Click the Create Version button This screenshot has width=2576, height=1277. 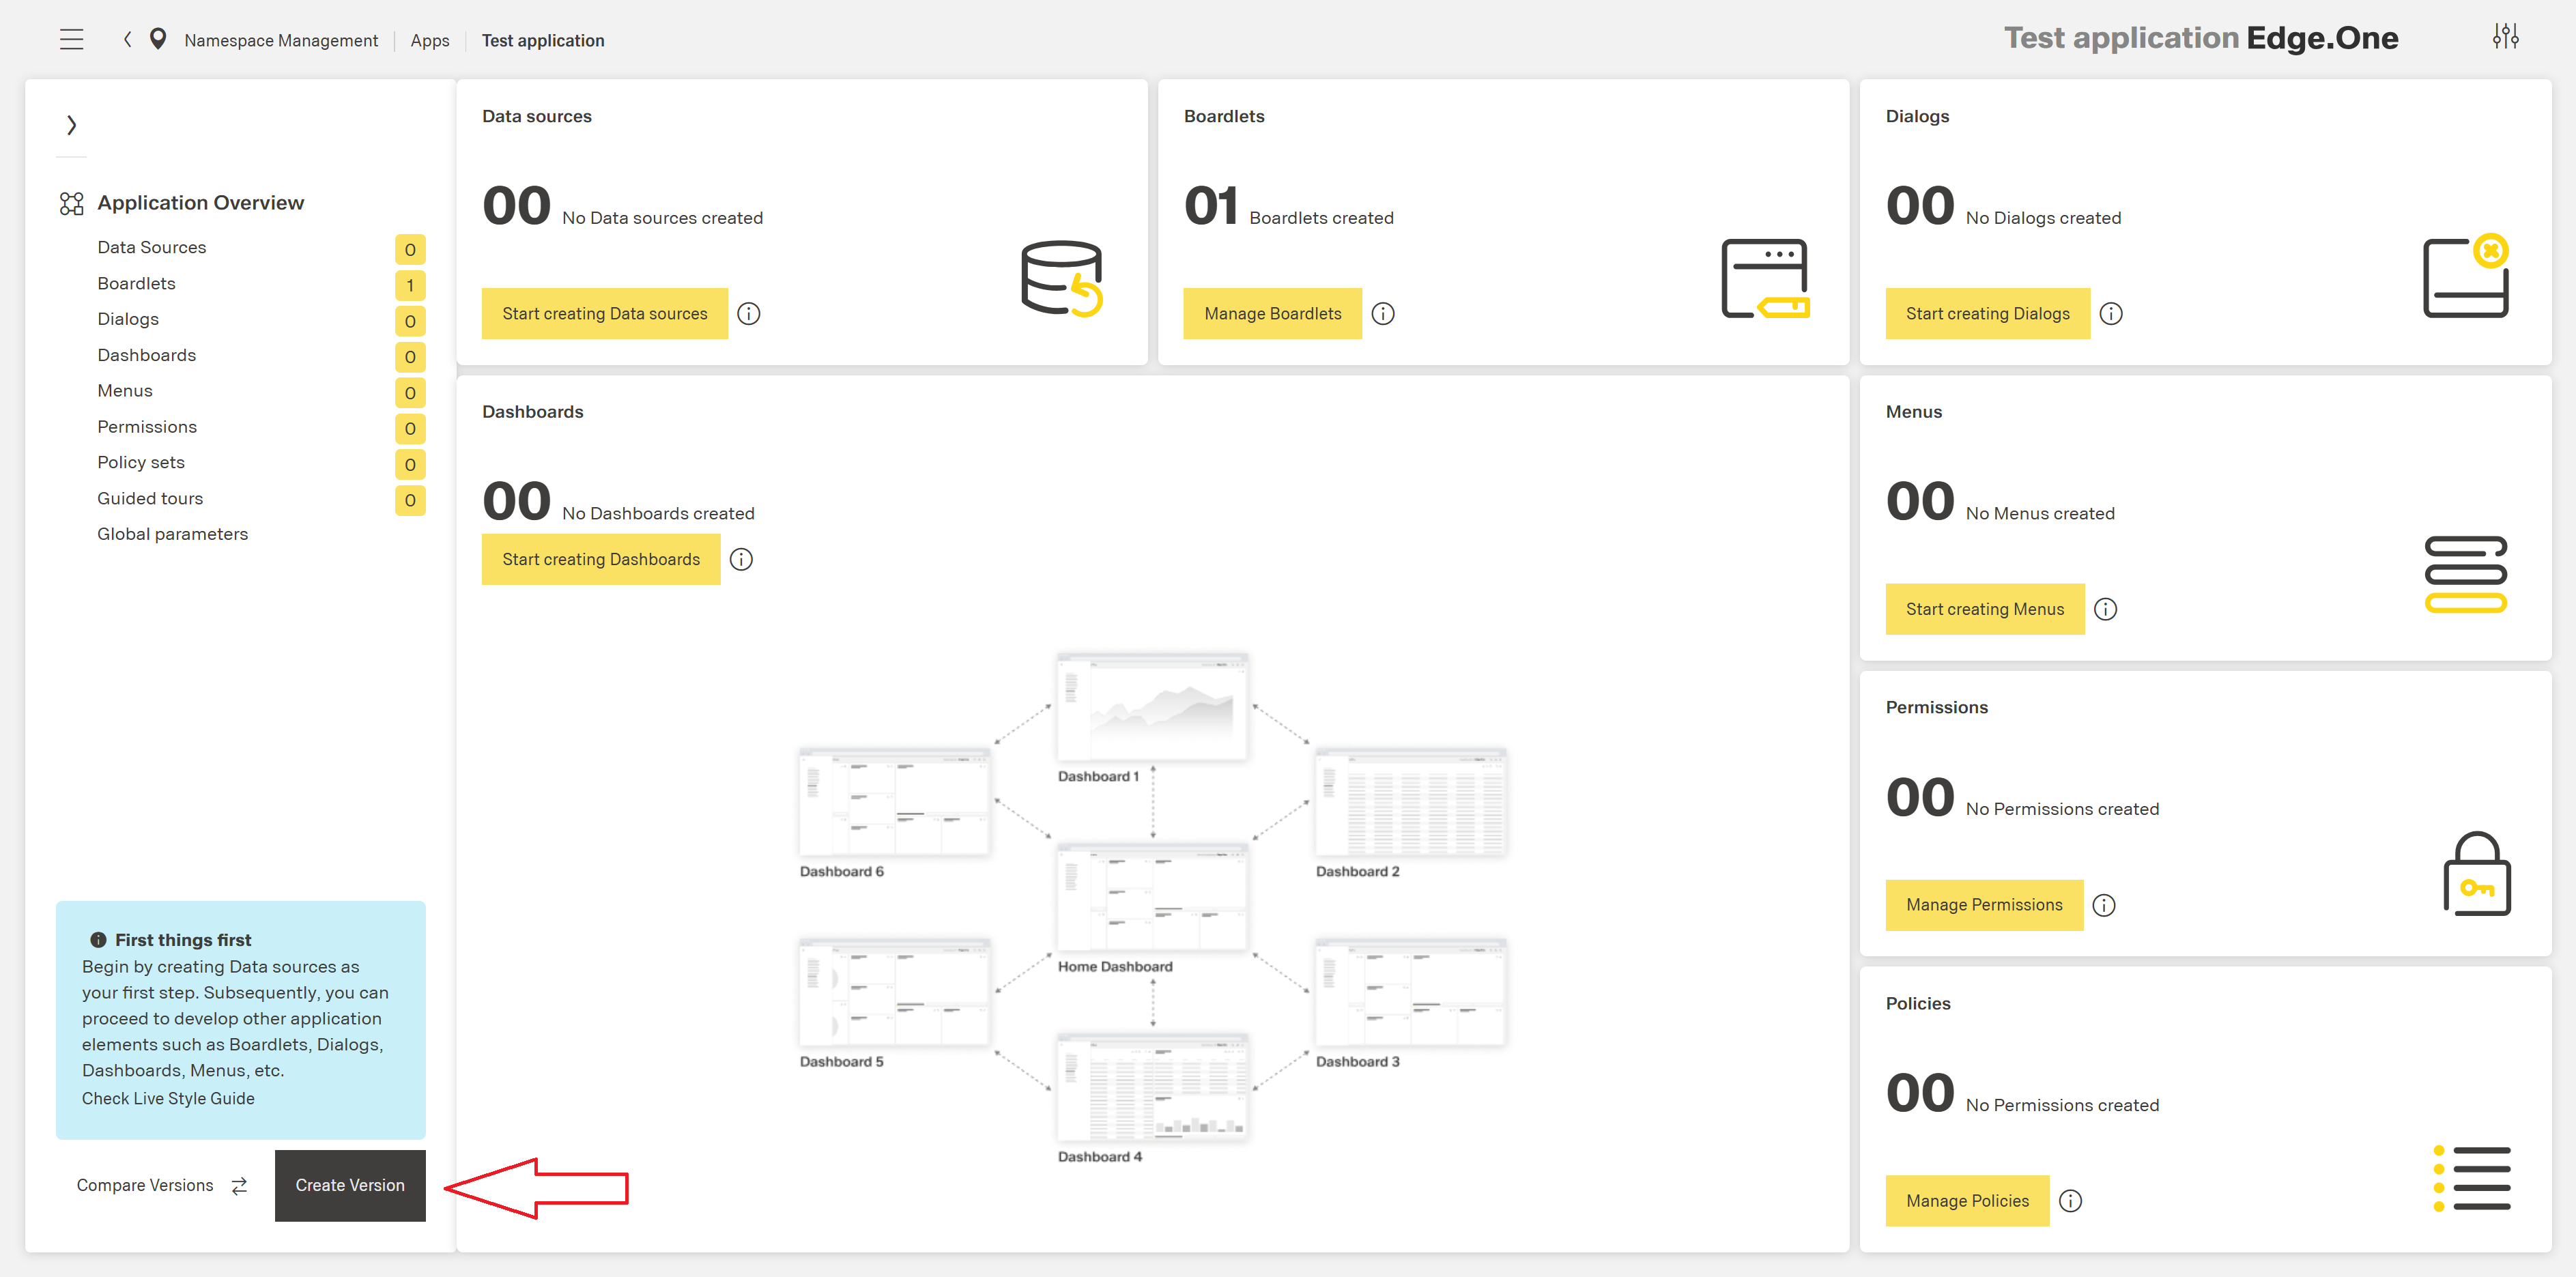(x=350, y=1185)
